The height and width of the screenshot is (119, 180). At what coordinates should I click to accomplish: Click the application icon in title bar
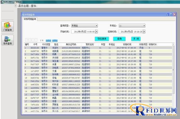tap(2, 2)
